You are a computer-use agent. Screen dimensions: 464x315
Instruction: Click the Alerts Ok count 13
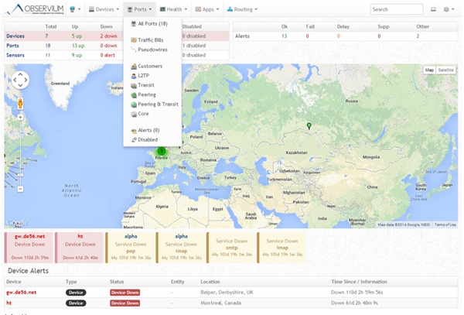pyautogui.click(x=284, y=36)
